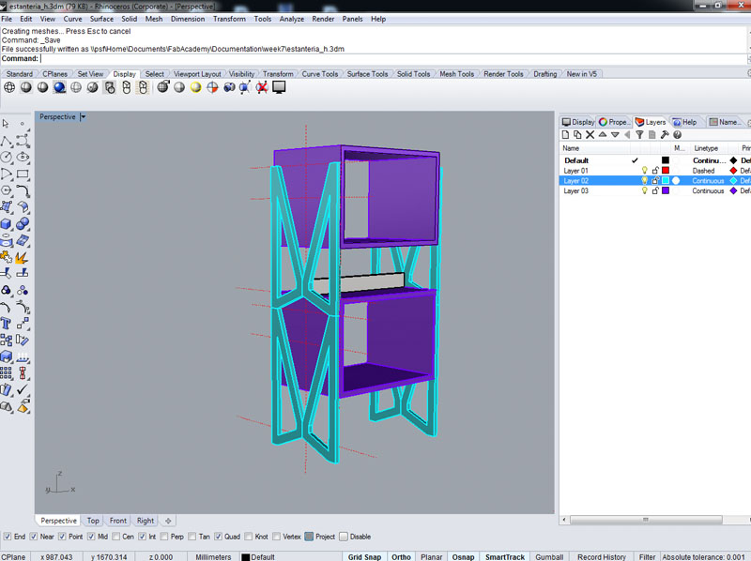This screenshot has width=751, height=561.
Task: Change Layer 03 purple color swatch
Action: tap(666, 190)
